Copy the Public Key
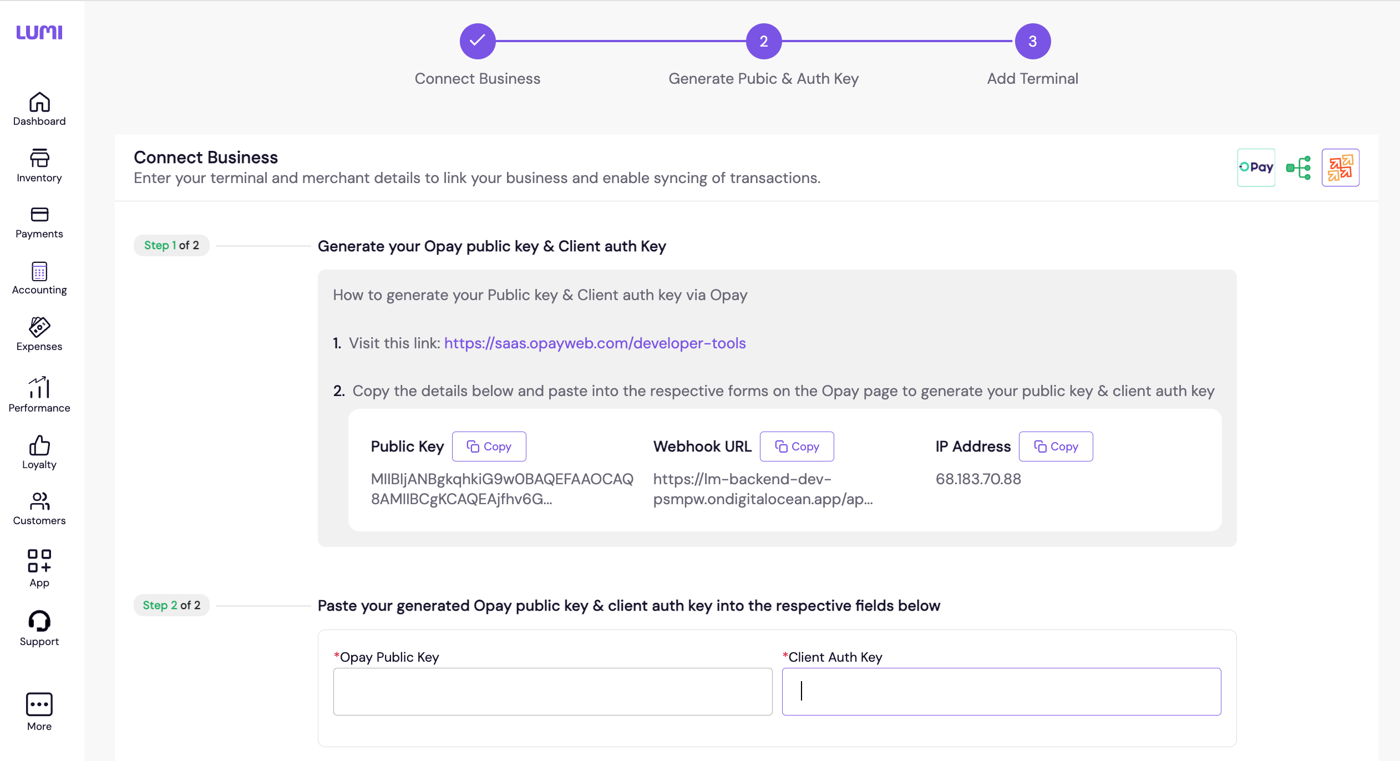 (x=489, y=447)
